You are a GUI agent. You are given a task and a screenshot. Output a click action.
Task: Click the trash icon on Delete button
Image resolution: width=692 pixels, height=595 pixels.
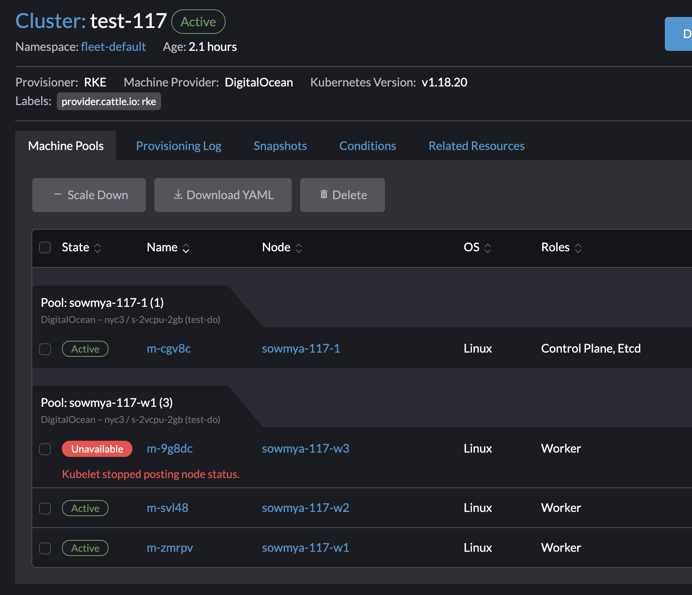[324, 195]
